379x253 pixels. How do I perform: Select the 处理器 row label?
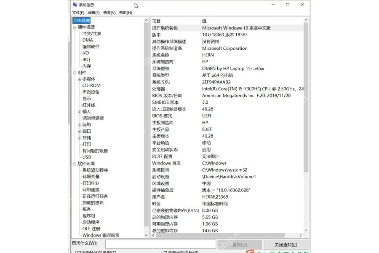158,89
